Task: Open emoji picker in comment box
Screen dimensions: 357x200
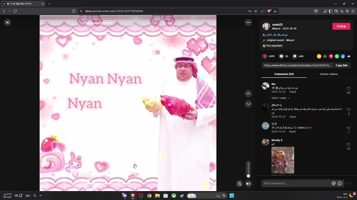Action: click(x=340, y=183)
